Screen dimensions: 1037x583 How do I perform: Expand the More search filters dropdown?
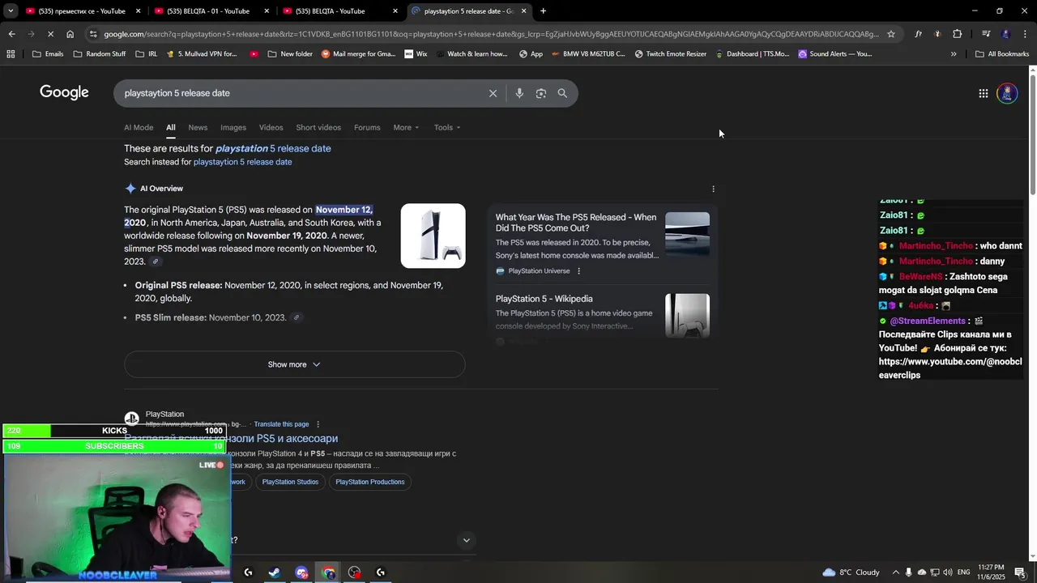pyautogui.click(x=406, y=127)
